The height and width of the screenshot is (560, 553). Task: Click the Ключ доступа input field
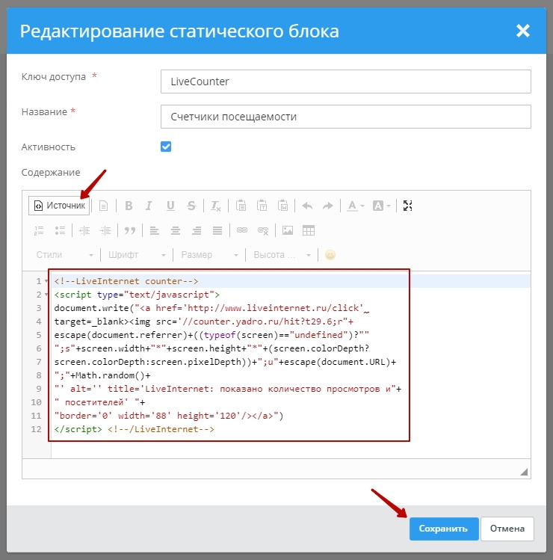345,81
